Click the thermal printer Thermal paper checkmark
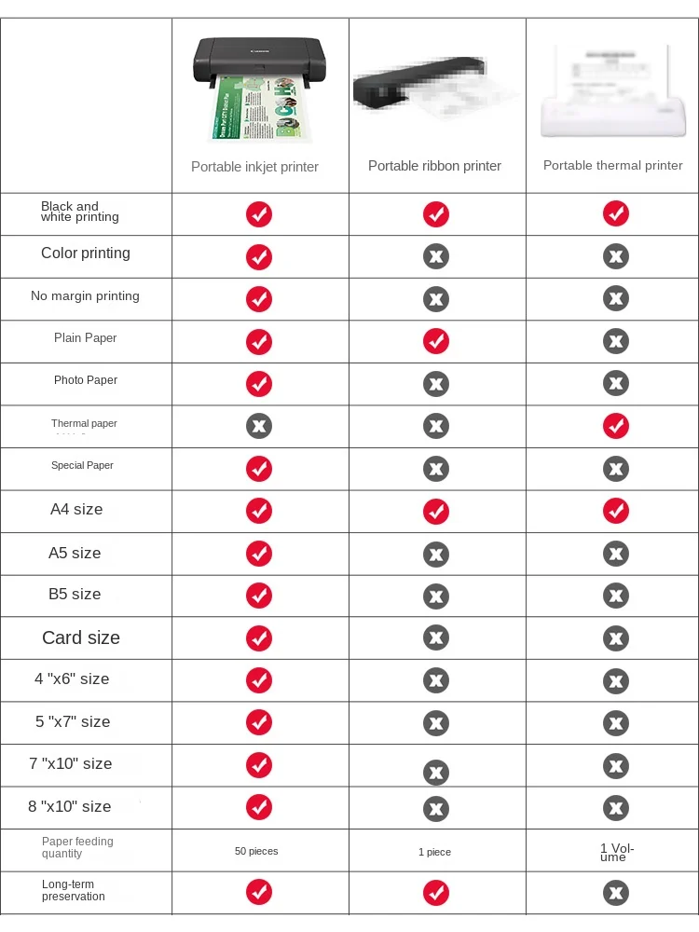The width and height of the screenshot is (699, 932). 615,426
